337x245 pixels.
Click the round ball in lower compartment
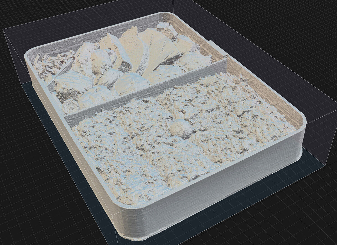pos(182,129)
